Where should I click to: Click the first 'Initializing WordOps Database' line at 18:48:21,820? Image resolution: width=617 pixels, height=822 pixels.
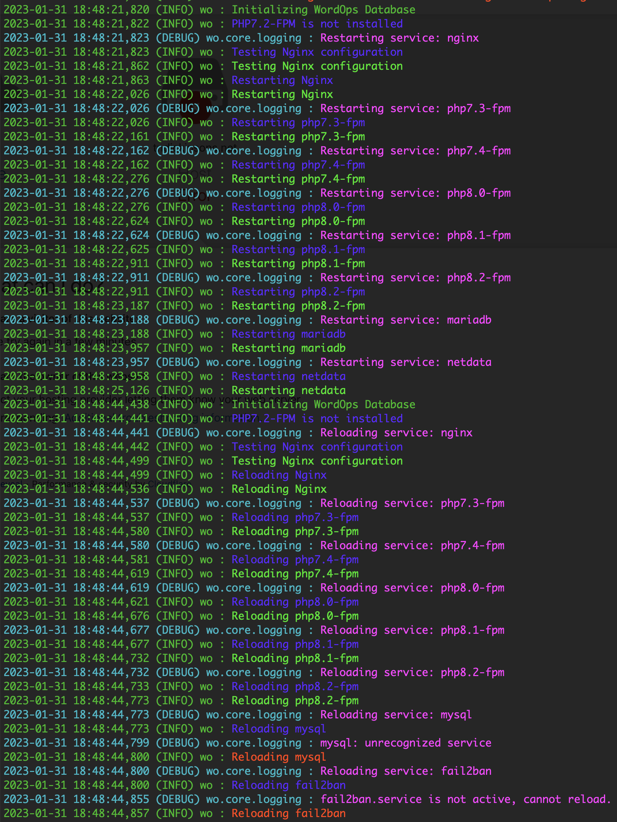[x=323, y=10]
